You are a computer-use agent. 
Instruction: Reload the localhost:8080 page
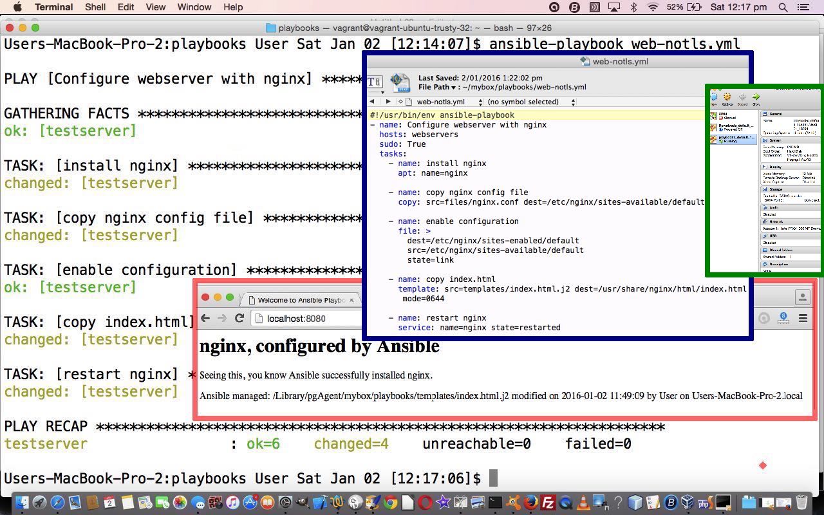(x=239, y=318)
